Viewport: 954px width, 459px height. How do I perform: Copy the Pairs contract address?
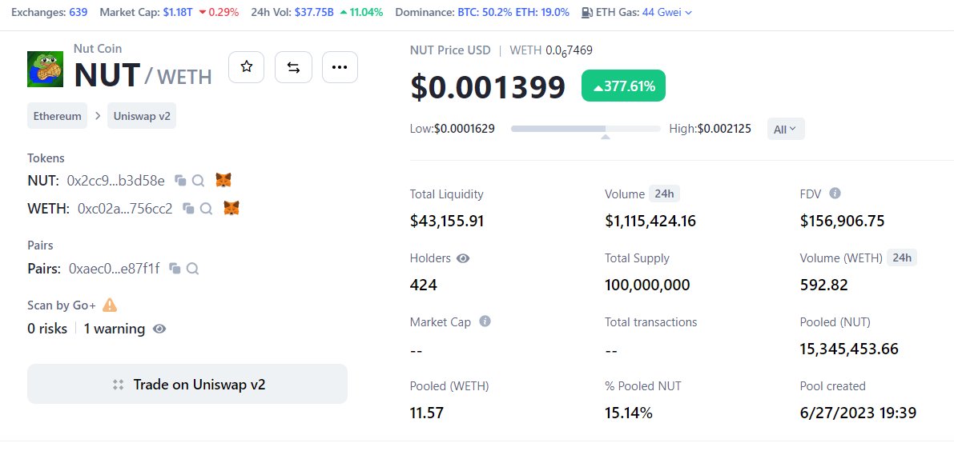pos(175,269)
